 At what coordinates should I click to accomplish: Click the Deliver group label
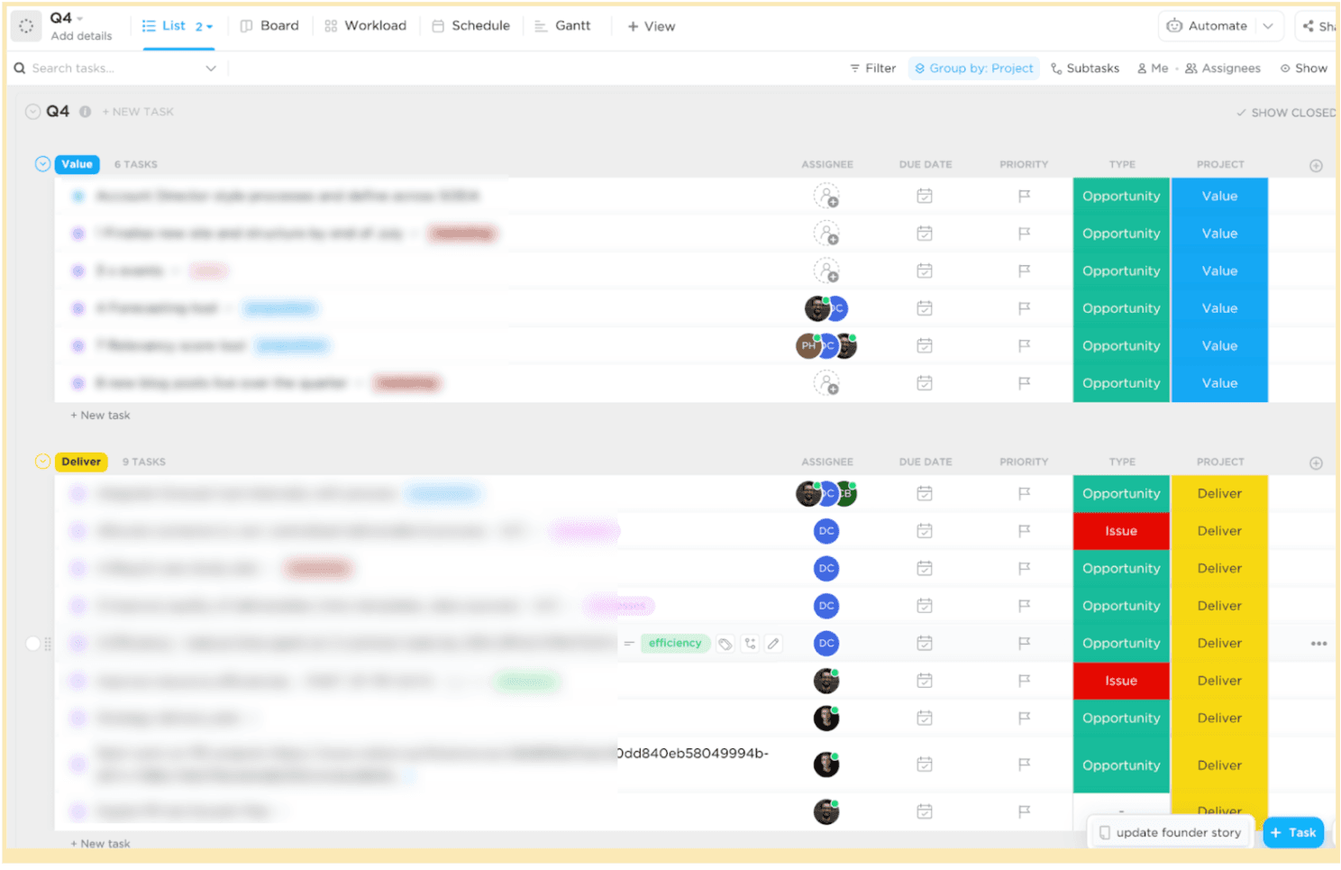pos(81,462)
